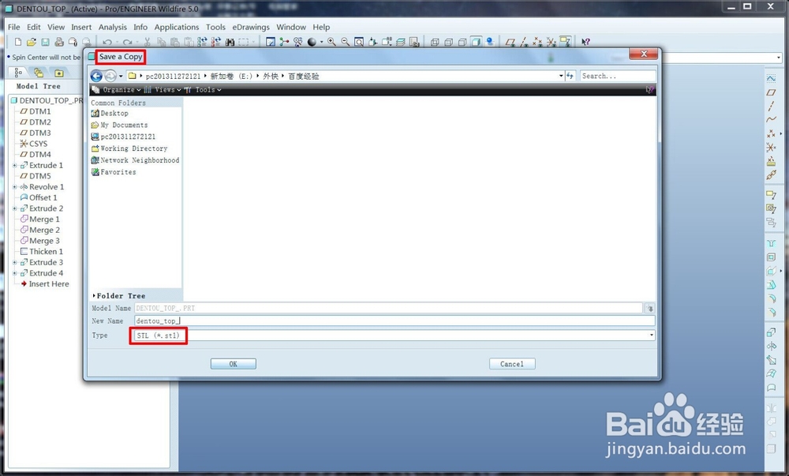Click the binoculars Find icon
The width and height of the screenshot is (789, 476).
(230, 42)
